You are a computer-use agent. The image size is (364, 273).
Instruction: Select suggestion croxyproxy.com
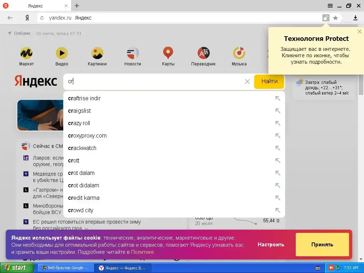pyautogui.click(x=174, y=135)
